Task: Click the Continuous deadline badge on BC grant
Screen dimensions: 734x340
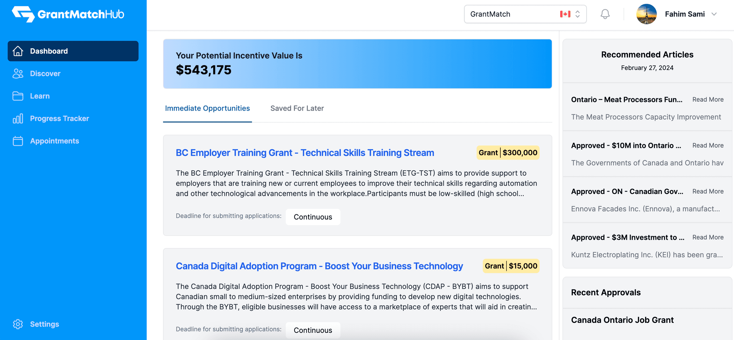Action: (313, 217)
